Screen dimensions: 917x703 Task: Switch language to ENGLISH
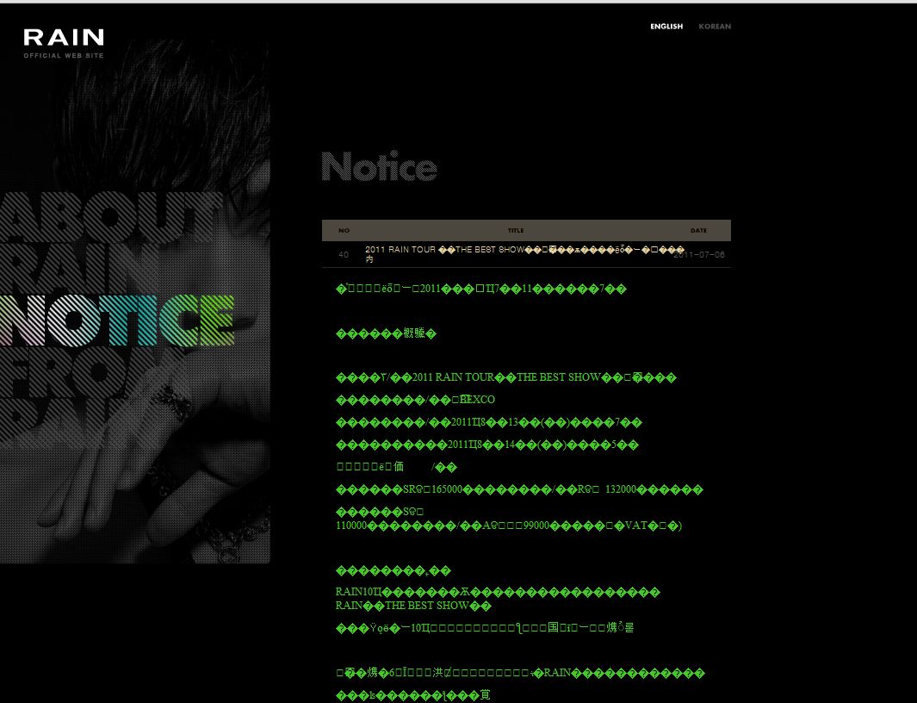(666, 27)
